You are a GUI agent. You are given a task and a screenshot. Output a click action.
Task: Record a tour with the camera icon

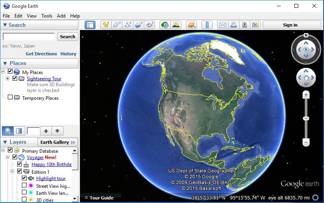click(150, 25)
